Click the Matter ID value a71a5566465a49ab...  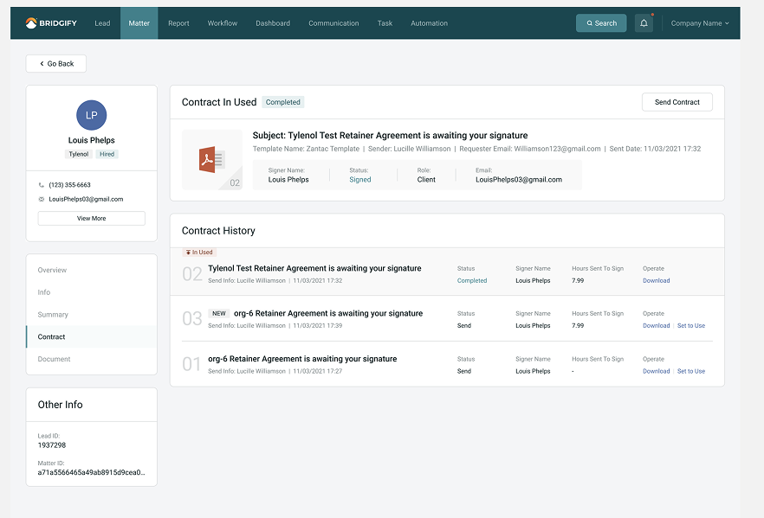91,472
